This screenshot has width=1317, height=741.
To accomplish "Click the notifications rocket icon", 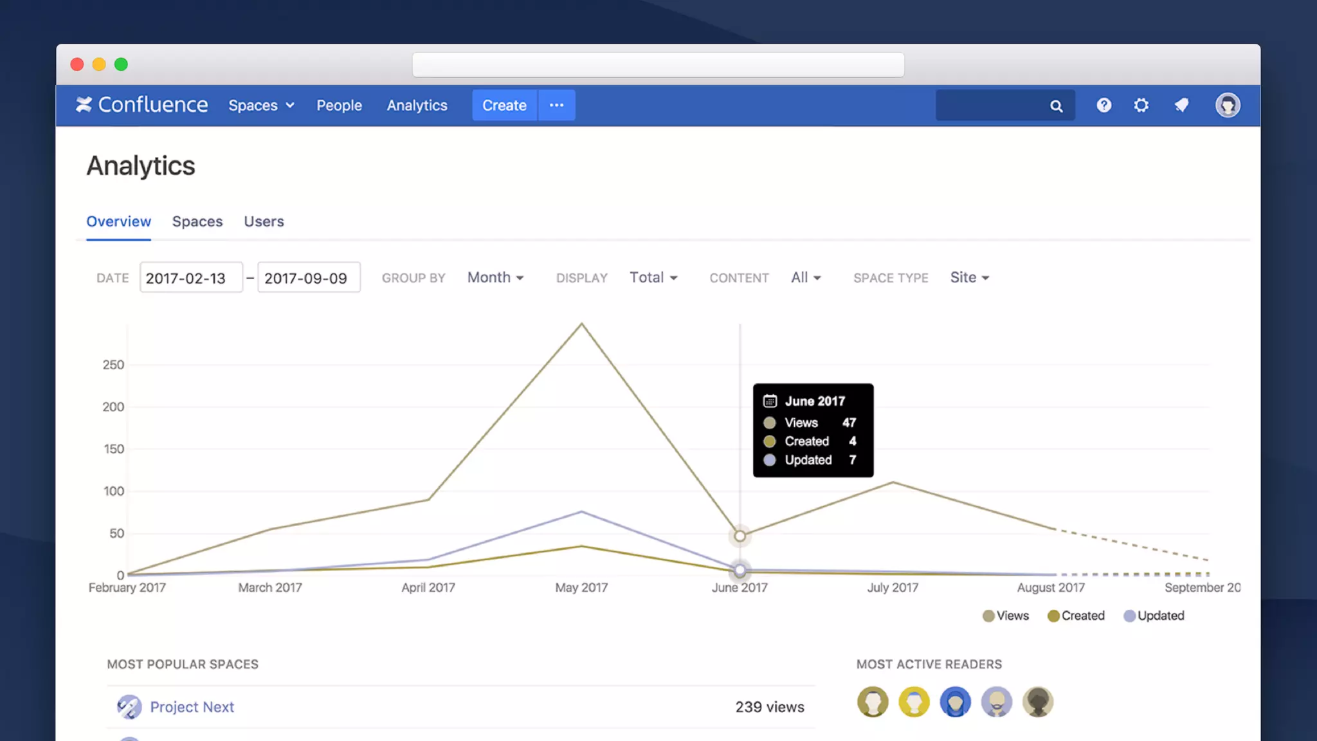I will pyautogui.click(x=1181, y=105).
